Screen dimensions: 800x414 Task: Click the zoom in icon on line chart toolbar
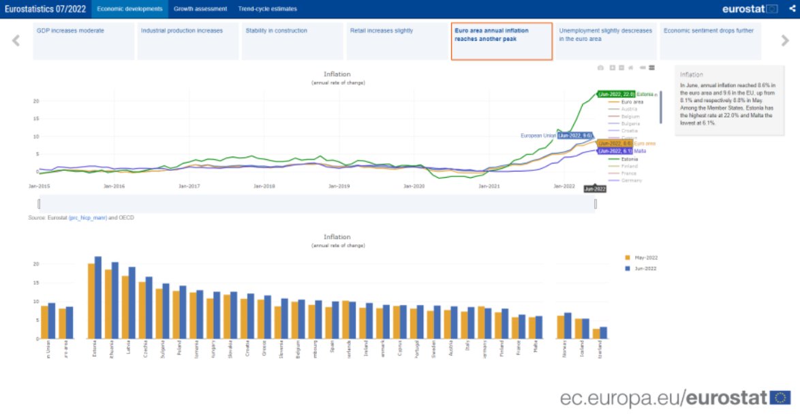pos(613,68)
